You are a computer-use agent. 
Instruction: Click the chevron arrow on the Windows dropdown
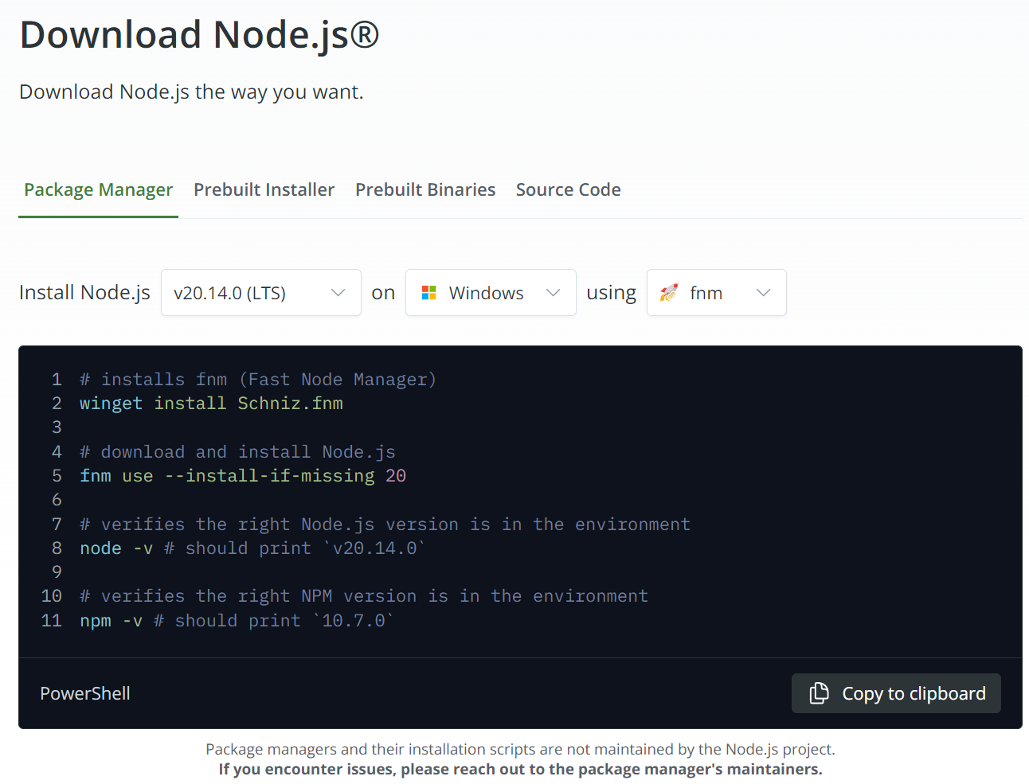pyautogui.click(x=554, y=292)
